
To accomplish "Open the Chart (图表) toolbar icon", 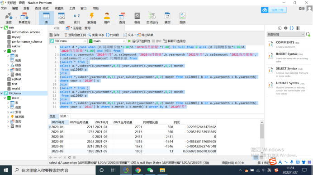I will [x=182, y=18].
